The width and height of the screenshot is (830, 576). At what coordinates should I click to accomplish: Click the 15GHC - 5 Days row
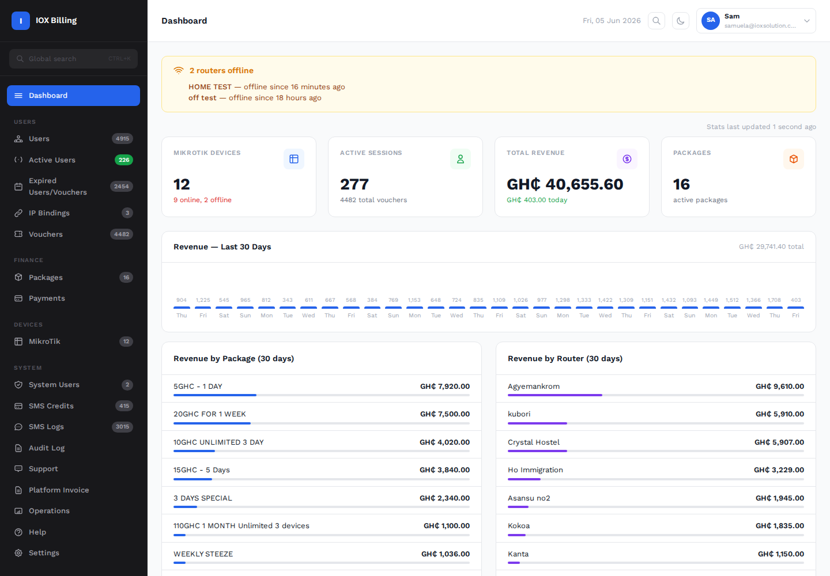tap(322, 472)
